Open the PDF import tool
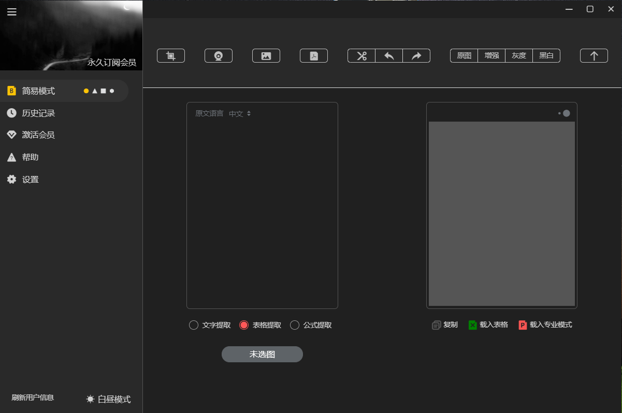 314,56
